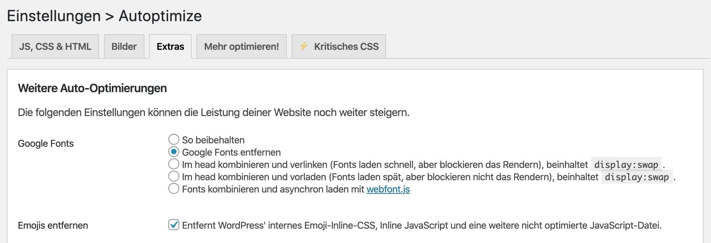711x243 pixels.
Task: Click the lightning bolt icon on Kritisches CSS tab
Action: click(304, 46)
